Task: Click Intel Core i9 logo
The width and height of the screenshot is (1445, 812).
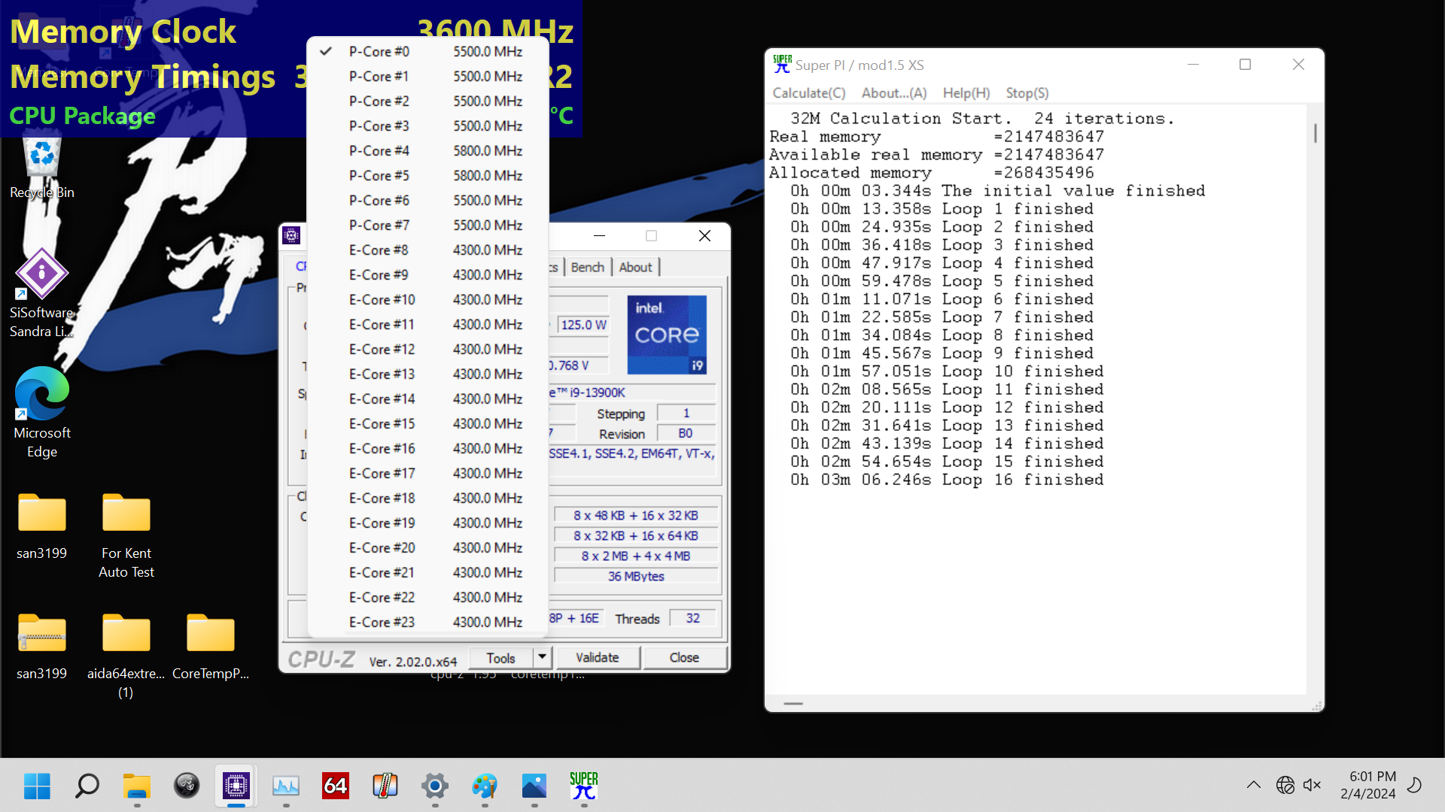Action: [x=667, y=335]
